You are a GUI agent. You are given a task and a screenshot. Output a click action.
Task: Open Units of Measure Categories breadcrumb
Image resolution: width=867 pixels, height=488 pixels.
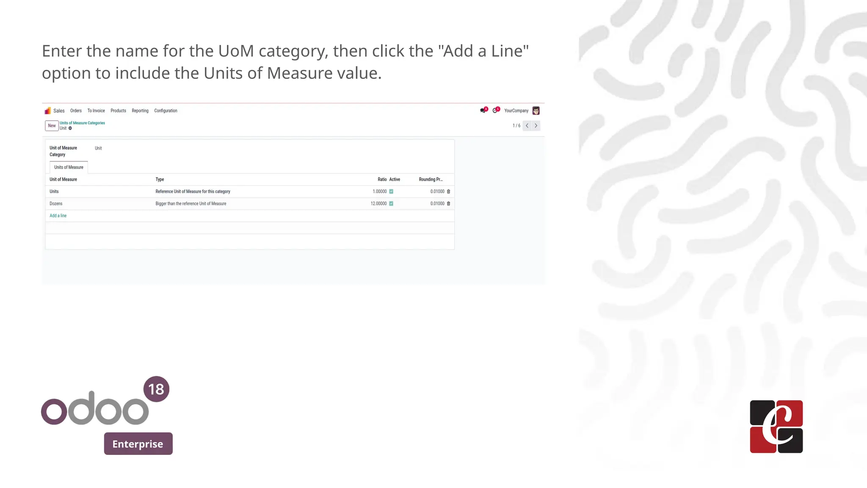coord(82,123)
